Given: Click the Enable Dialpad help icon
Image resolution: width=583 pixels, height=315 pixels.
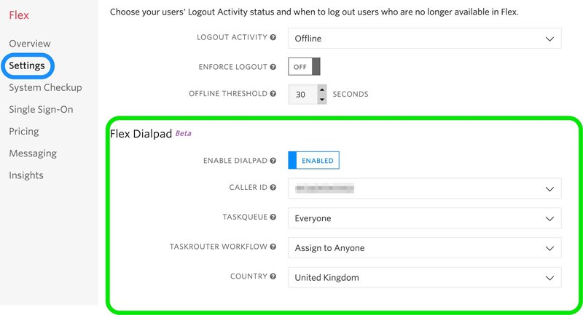Looking at the screenshot, I should [x=273, y=161].
